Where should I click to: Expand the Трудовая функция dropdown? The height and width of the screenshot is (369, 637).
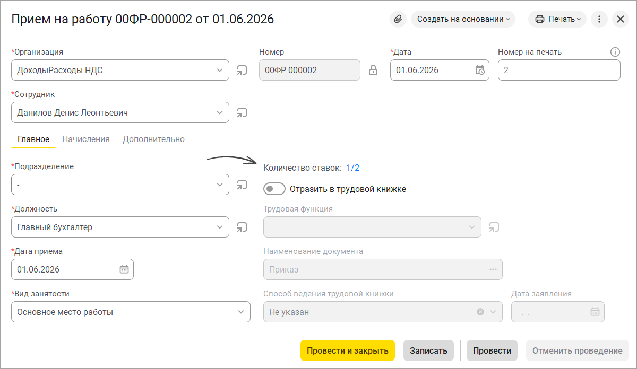click(x=472, y=227)
